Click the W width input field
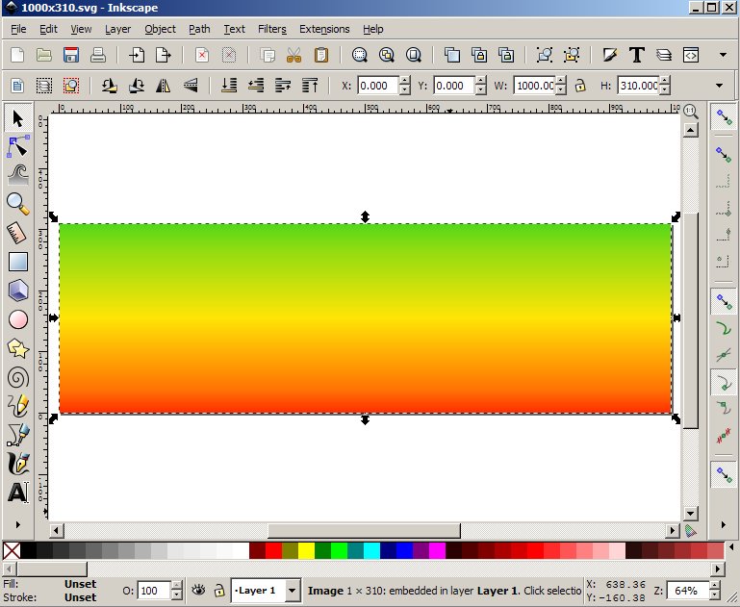 tap(534, 86)
